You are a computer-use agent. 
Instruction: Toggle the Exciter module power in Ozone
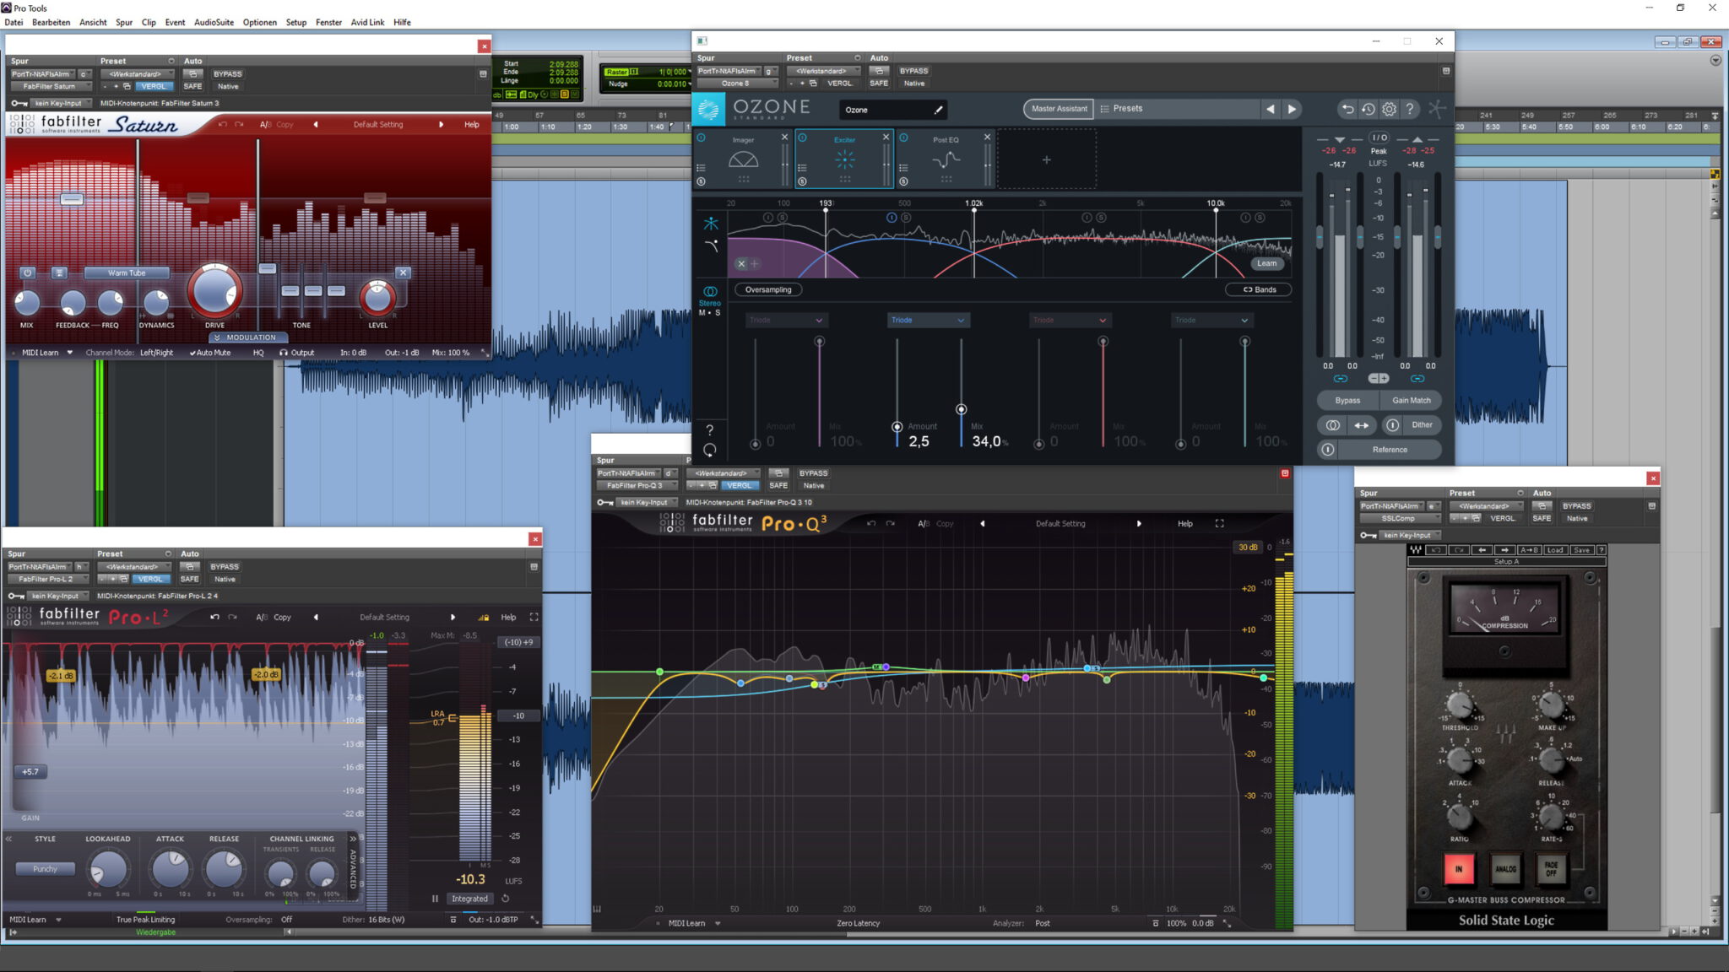point(802,138)
